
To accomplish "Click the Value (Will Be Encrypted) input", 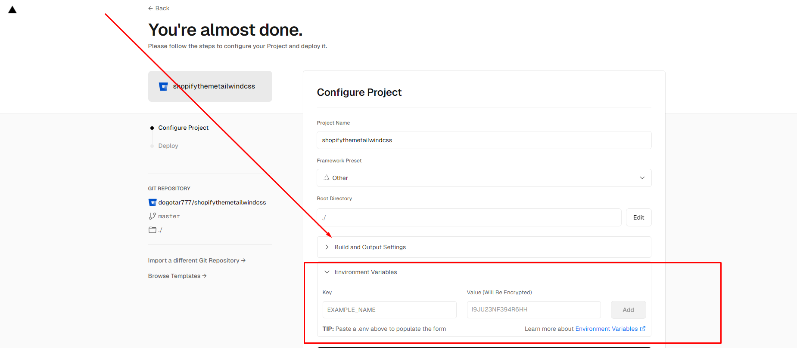I will (534, 310).
